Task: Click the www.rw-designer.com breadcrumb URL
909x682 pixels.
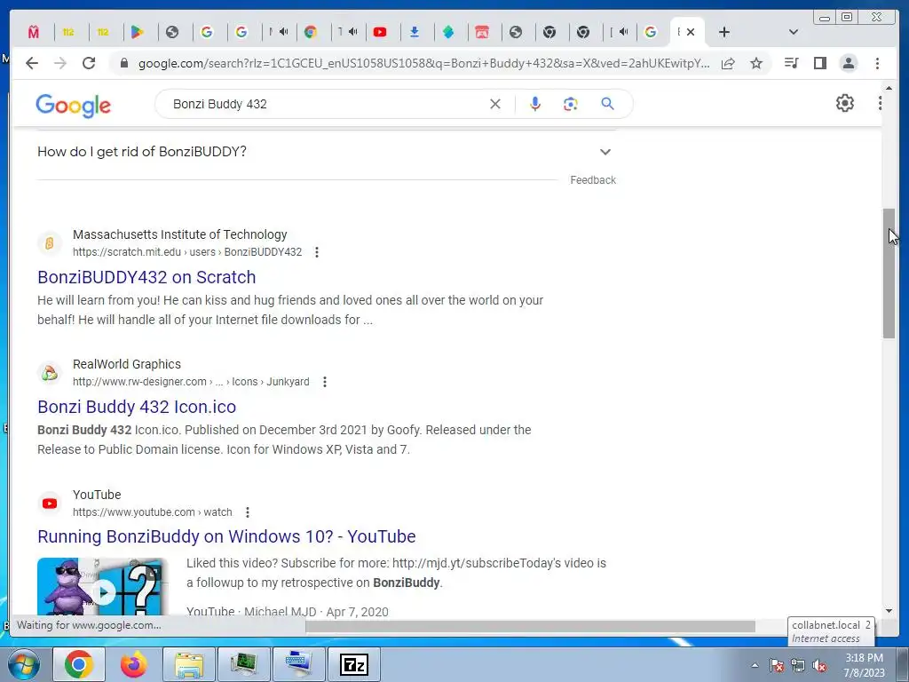Action: tap(191, 382)
